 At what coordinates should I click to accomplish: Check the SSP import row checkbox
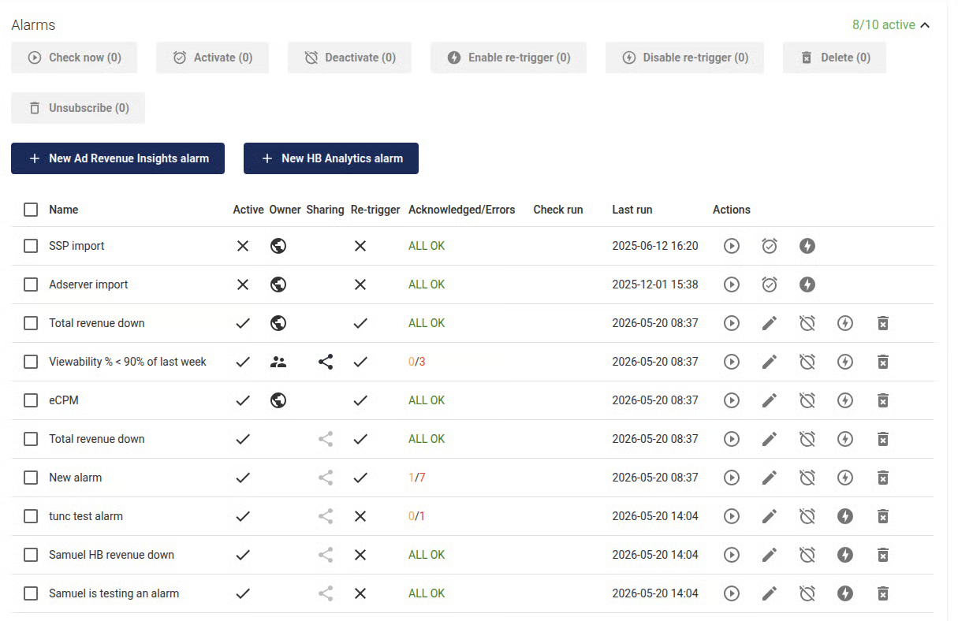[31, 246]
